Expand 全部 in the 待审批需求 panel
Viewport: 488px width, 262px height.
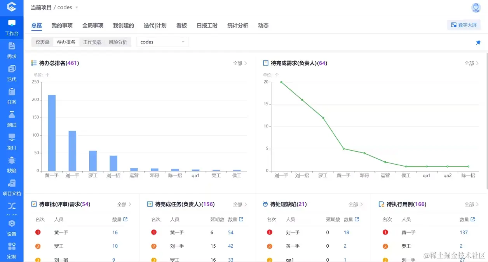pyautogui.click(x=124, y=205)
